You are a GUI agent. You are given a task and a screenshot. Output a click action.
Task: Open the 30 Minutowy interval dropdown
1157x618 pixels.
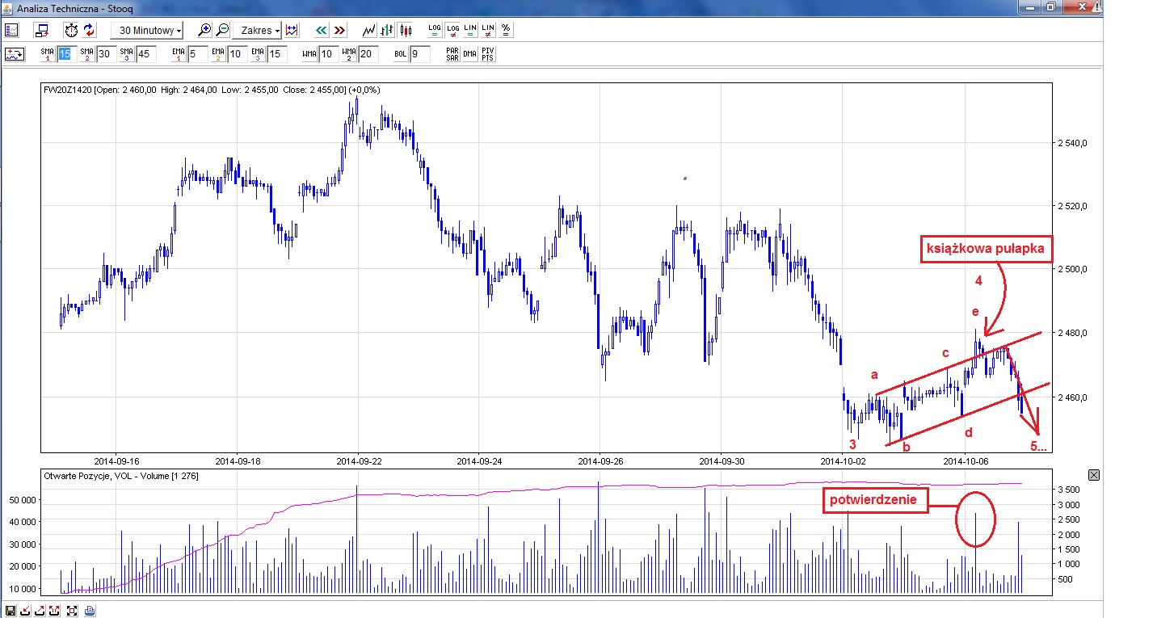[147, 30]
